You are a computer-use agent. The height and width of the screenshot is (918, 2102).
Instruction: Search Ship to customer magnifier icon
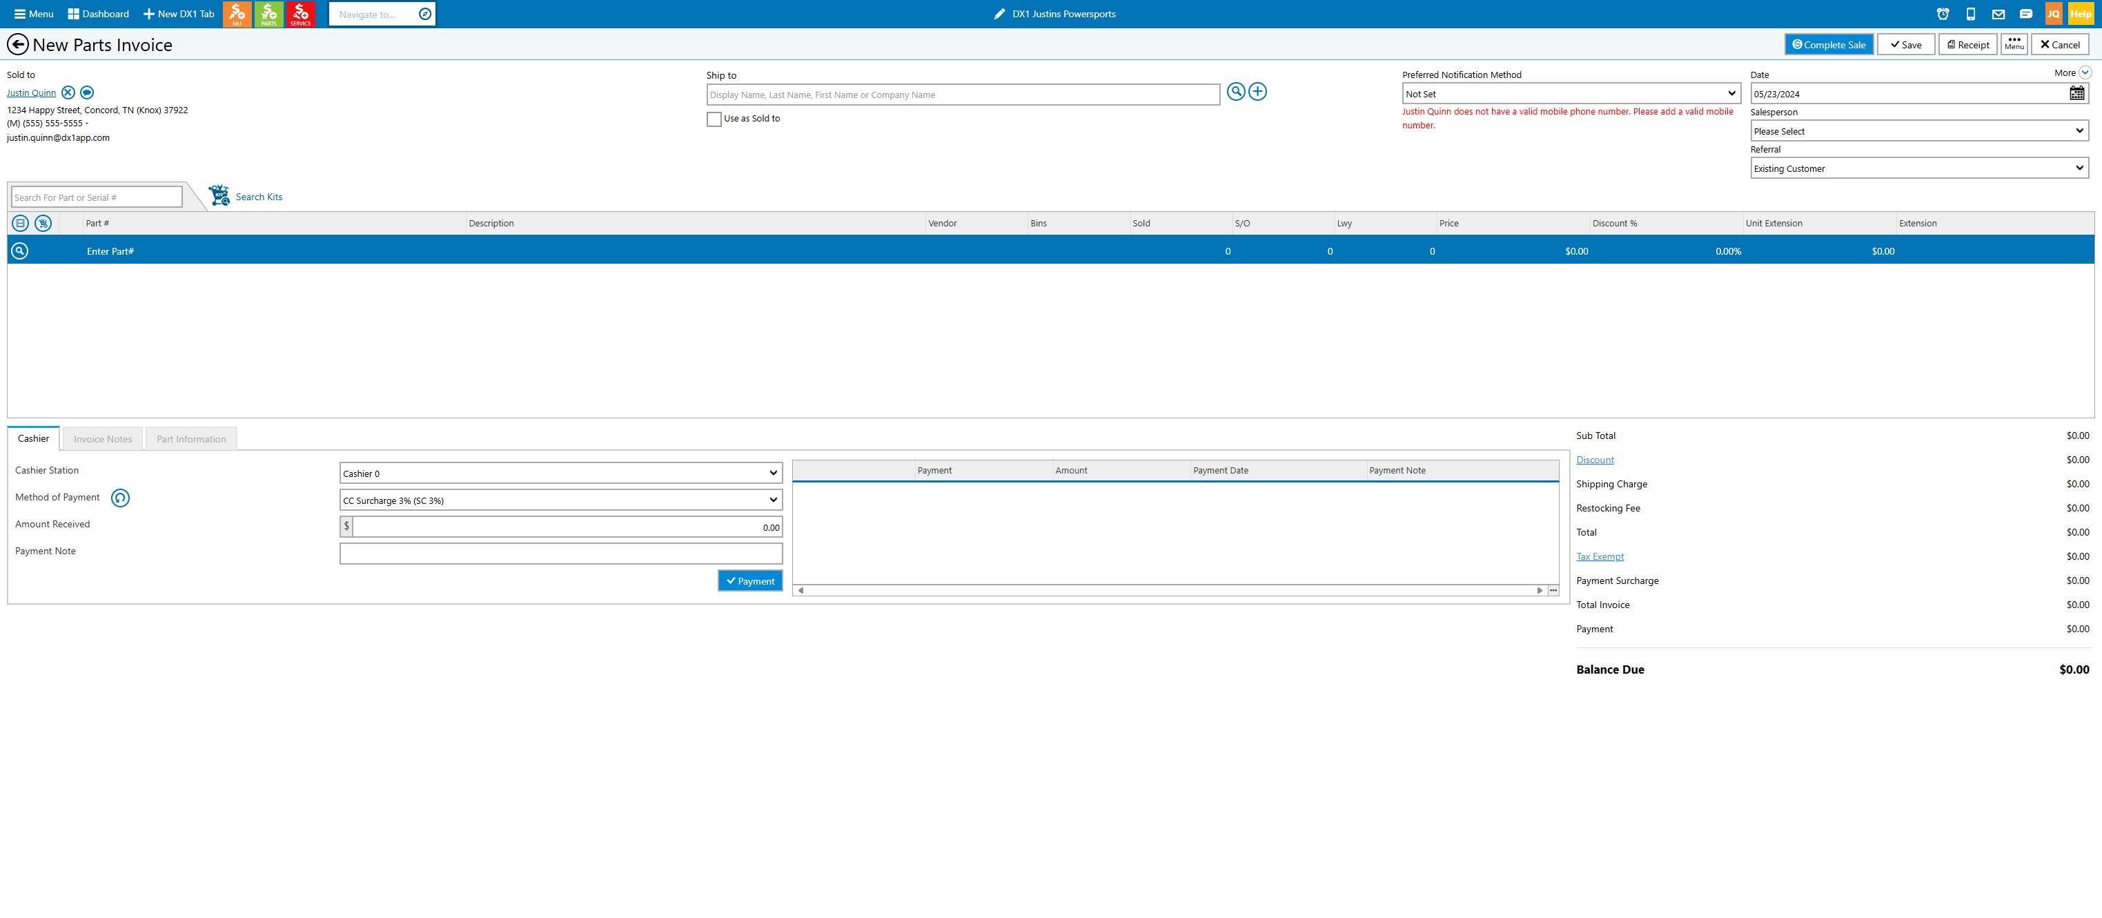coord(1235,91)
